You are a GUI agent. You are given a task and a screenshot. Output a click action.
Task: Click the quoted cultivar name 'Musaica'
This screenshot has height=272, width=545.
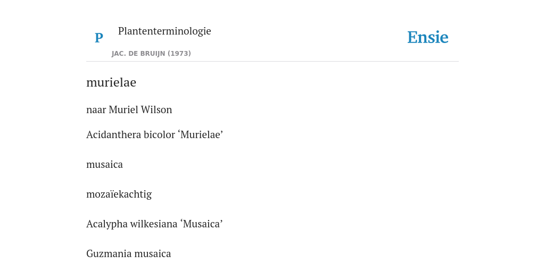coord(201,224)
